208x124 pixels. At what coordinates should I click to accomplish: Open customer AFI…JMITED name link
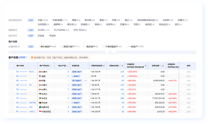pos(26,103)
